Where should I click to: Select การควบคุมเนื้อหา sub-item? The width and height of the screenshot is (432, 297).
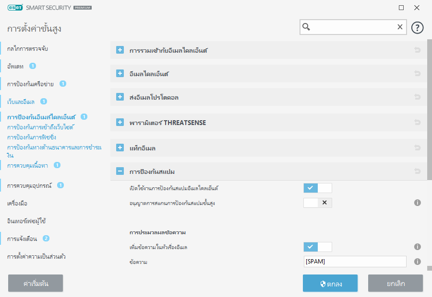point(27,165)
